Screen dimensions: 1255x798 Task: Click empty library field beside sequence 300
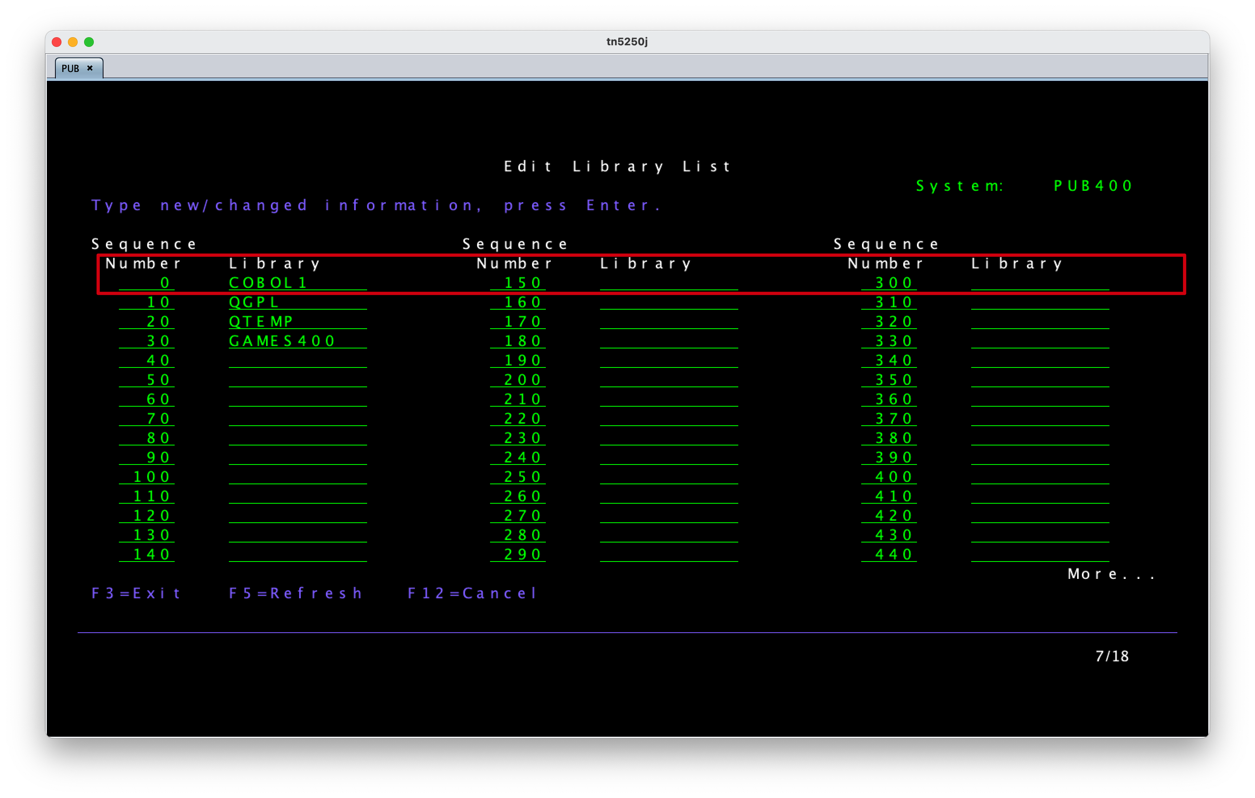click(1040, 283)
